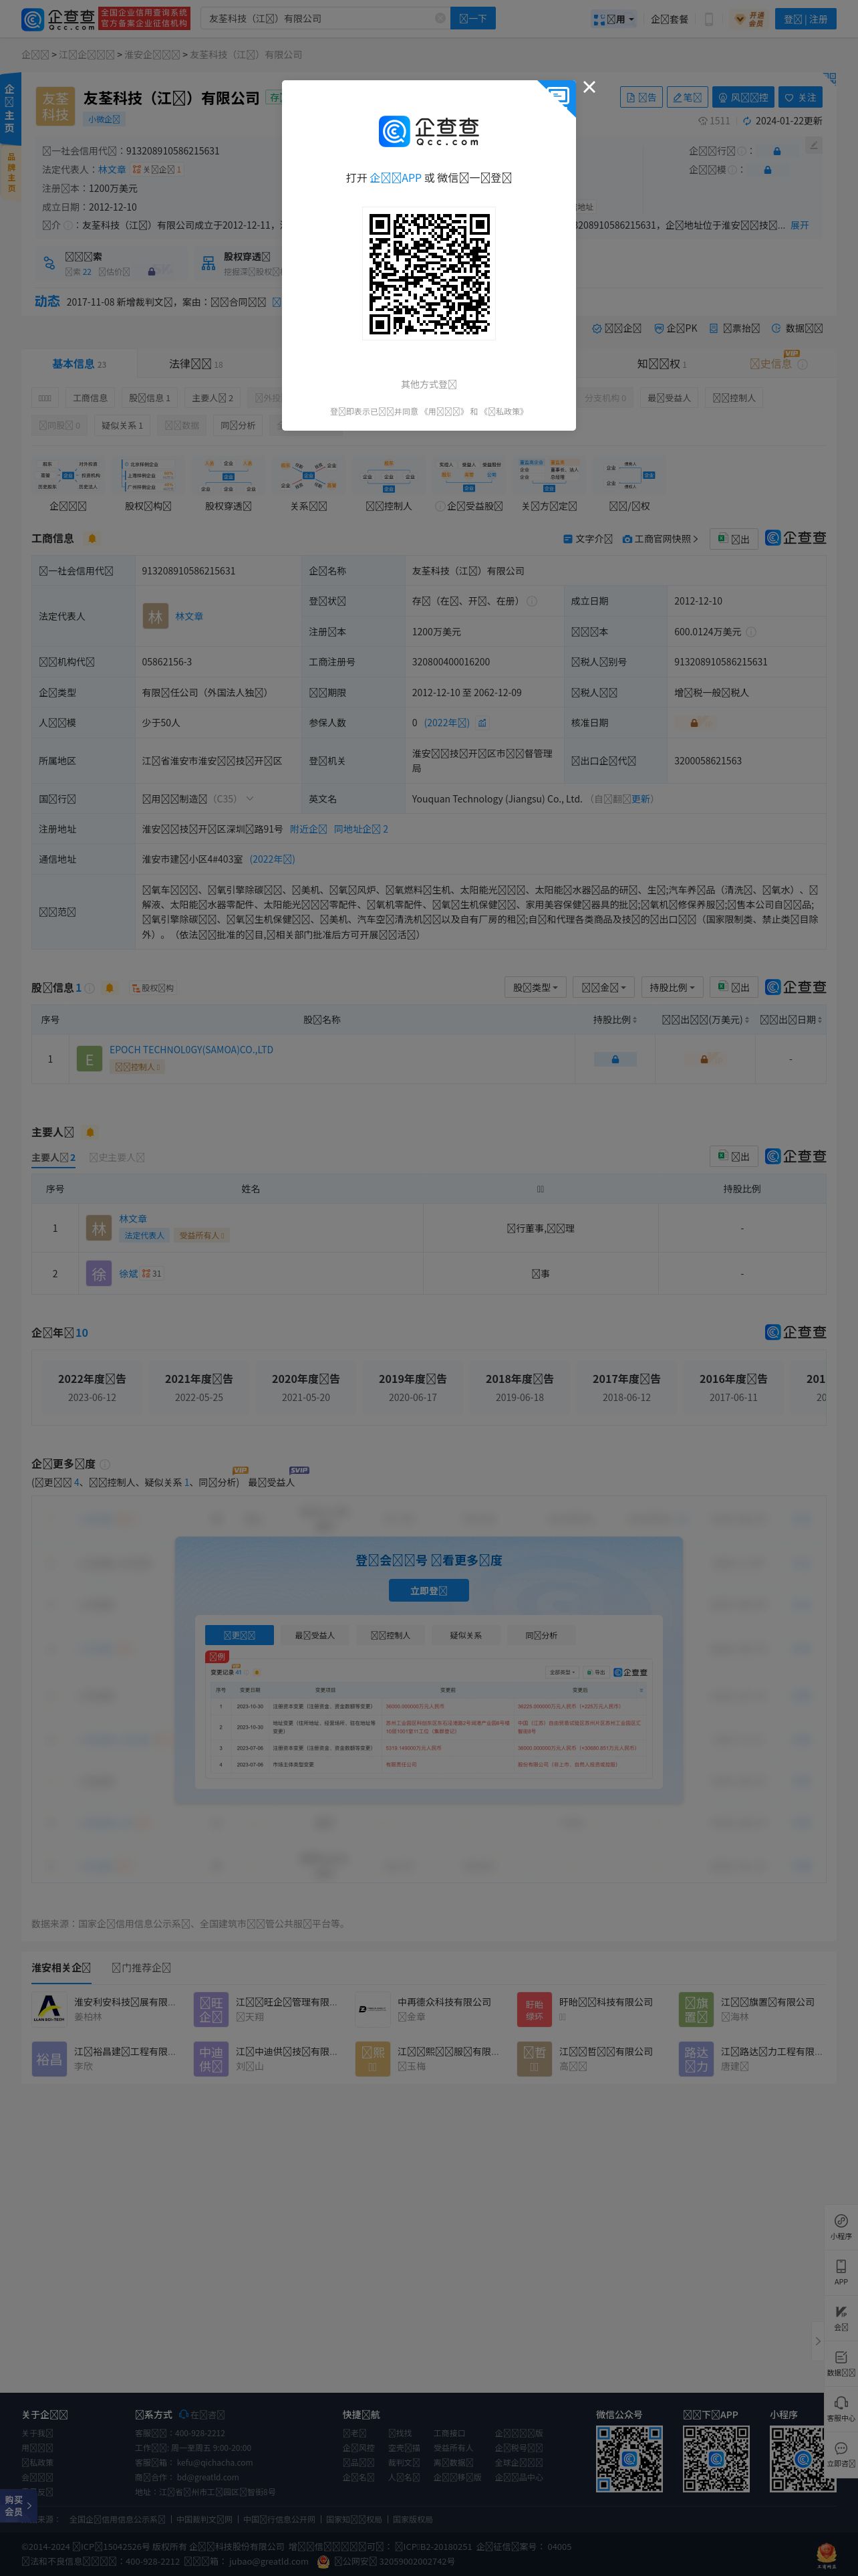Image resolution: width=858 pixels, height=2576 pixels.
Task: Open EPOCH TECHNOLOGY(SAMOA)CO.,LTD shareholder link
Action: pyautogui.click(x=190, y=1050)
